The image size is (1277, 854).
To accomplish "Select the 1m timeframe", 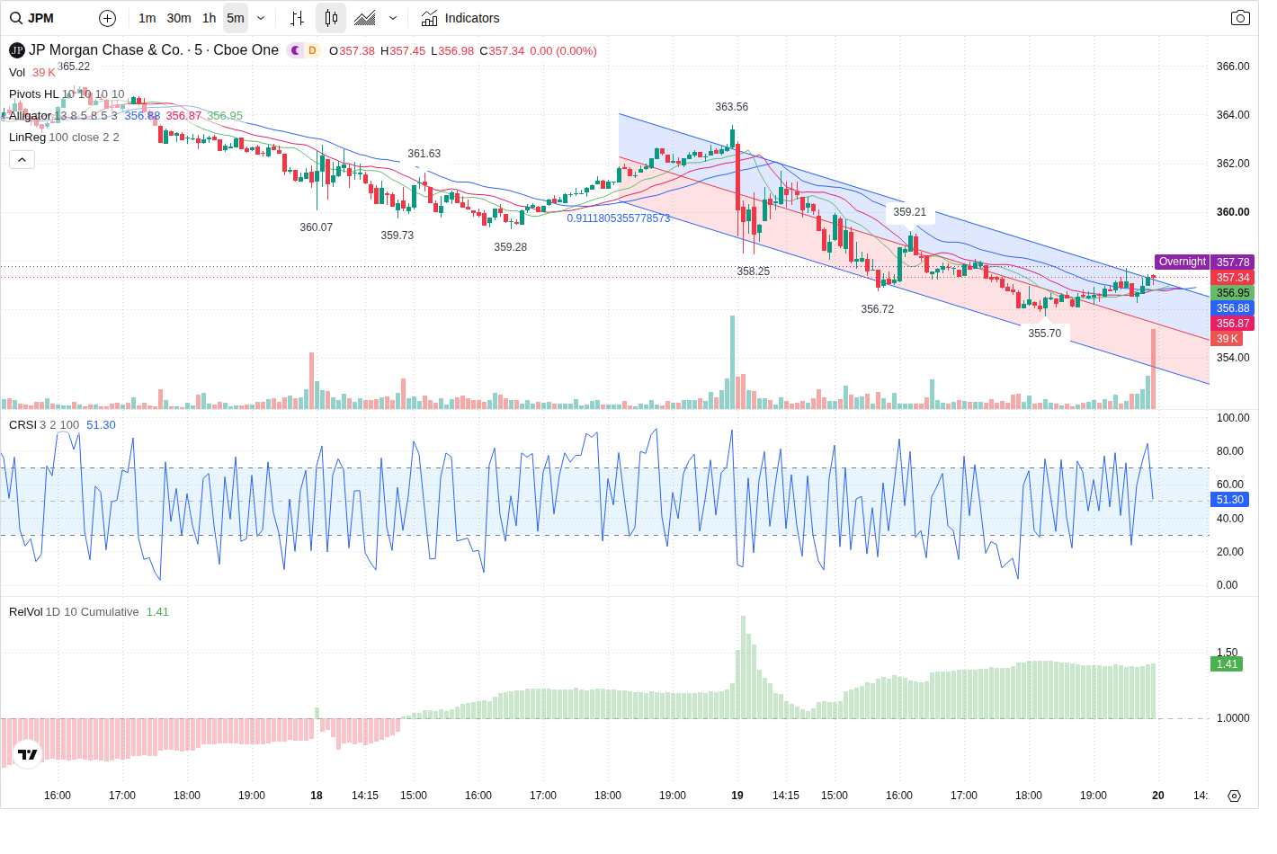I will click(147, 18).
